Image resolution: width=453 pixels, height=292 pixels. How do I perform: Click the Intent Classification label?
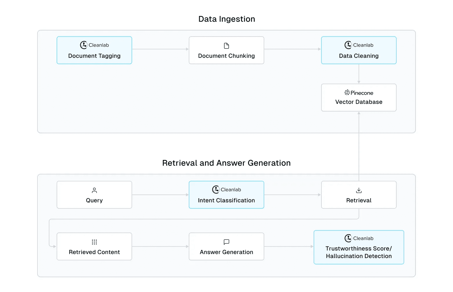coord(227,200)
